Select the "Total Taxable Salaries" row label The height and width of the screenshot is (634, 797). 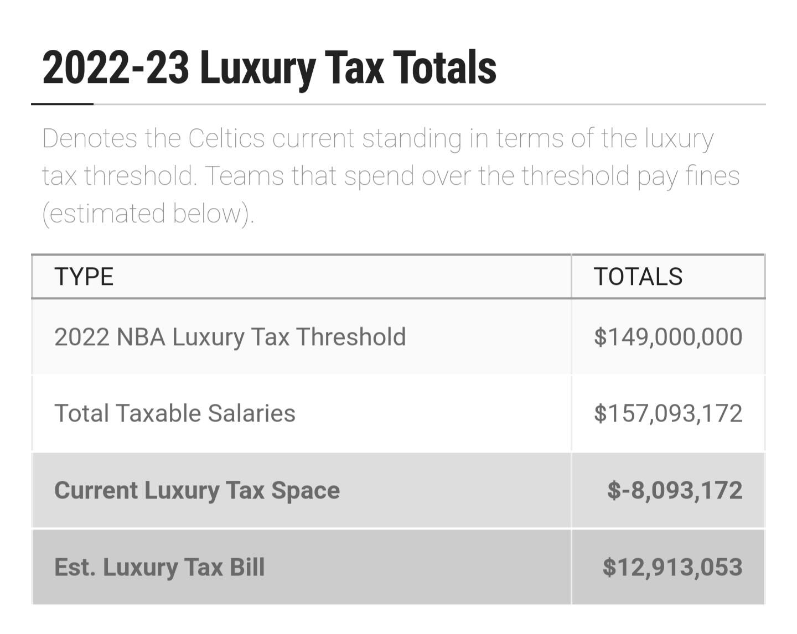[x=175, y=413]
